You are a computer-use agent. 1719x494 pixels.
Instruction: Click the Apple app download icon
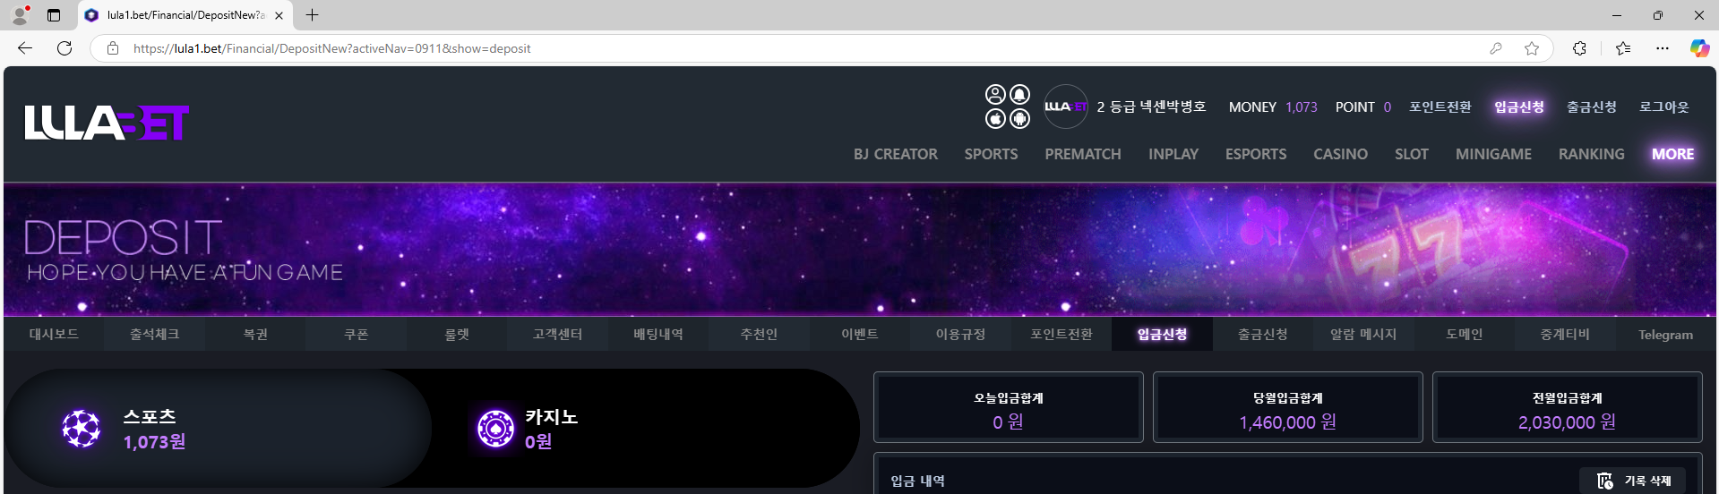pyautogui.click(x=995, y=118)
